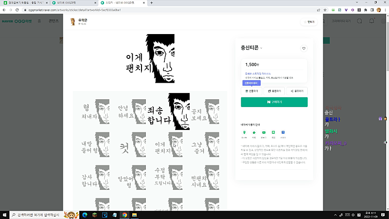
Task: Click the 선물하기 gift button
Action: (251, 91)
